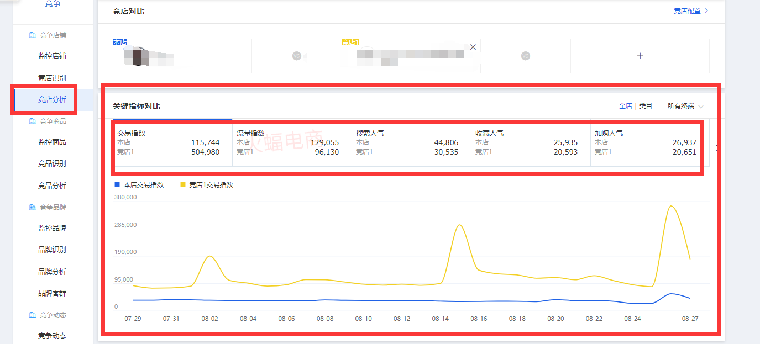The width and height of the screenshot is (760, 344).
Task: Click the 收藏人气 value 25,935
Action: click(x=565, y=142)
